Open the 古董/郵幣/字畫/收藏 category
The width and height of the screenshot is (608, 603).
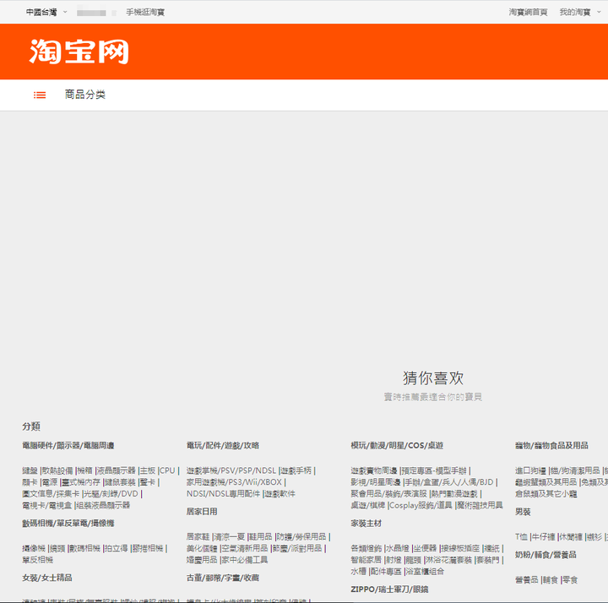(x=223, y=578)
